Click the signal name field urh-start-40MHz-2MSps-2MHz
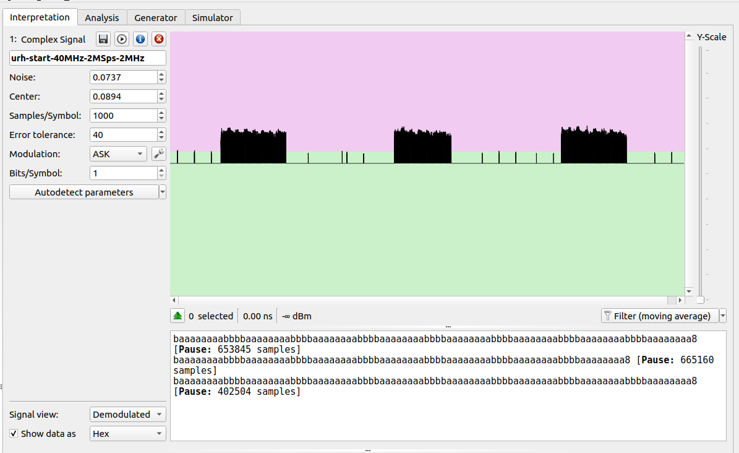This screenshot has height=453, width=739. (x=88, y=58)
